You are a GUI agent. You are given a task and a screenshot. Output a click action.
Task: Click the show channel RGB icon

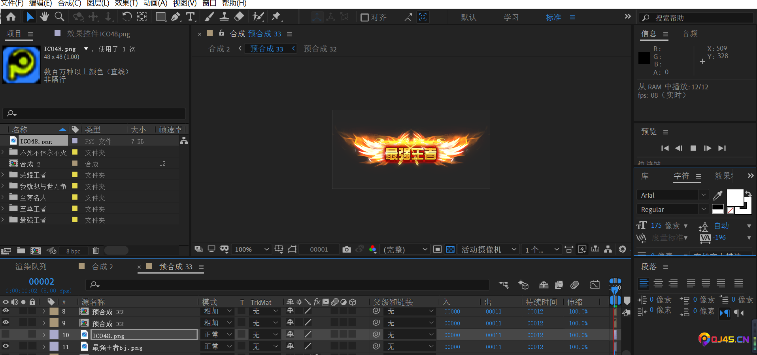(372, 249)
